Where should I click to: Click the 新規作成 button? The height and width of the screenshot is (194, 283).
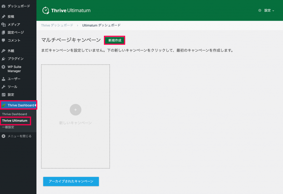click(x=115, y=40)
